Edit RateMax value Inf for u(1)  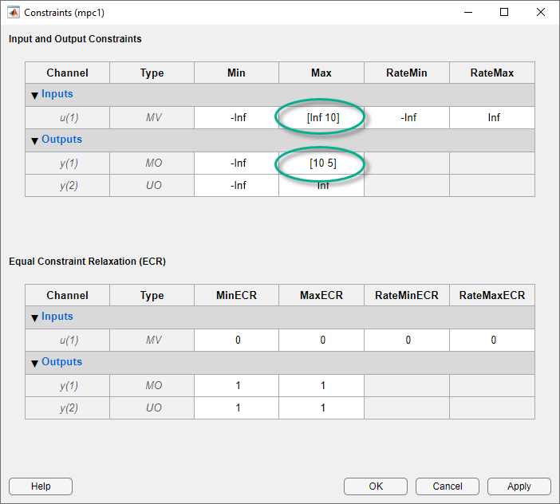point(492,117)
